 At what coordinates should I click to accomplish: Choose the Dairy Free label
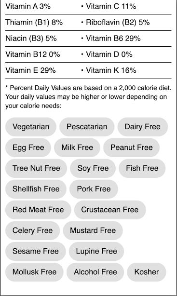[143, 127]
